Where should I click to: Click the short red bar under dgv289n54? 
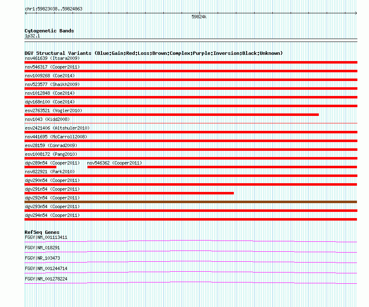pyautogui.click(x=40, y=167)
